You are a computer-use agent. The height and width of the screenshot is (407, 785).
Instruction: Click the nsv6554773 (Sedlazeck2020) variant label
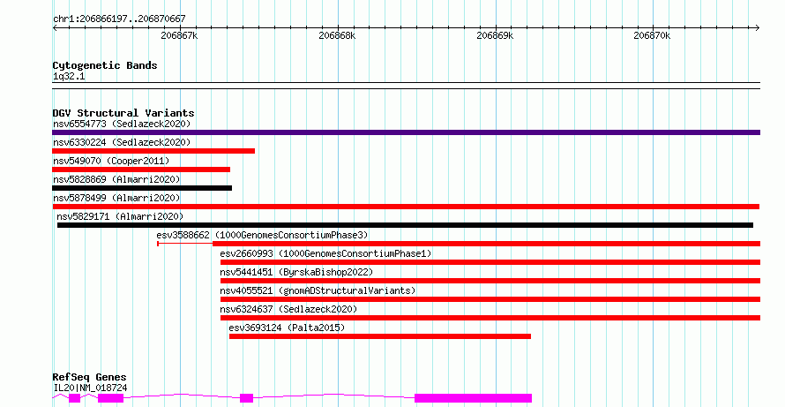tap(122, 124)
